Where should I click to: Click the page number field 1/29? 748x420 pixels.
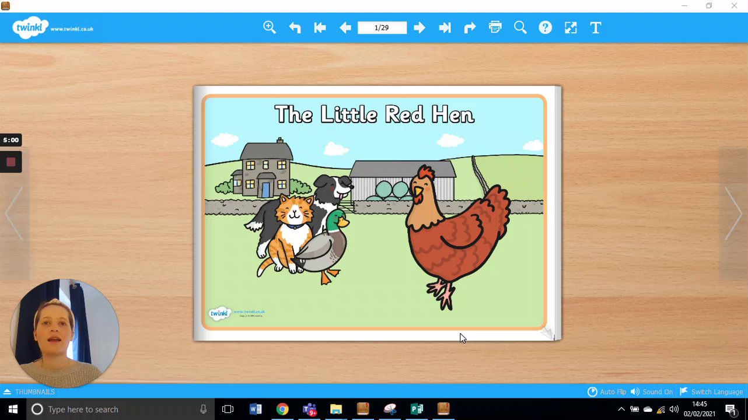(x=382, y=27)
